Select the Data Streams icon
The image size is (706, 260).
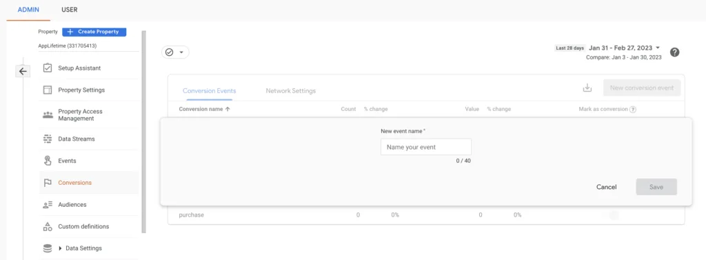click(x=48, y=139)
